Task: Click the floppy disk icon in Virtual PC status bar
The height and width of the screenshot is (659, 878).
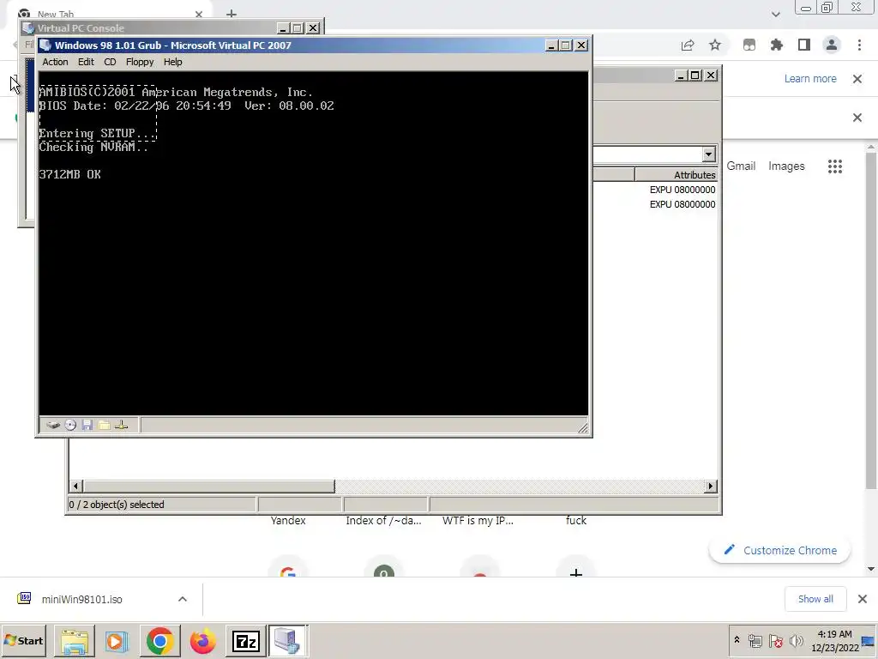Action: [87, 426]
